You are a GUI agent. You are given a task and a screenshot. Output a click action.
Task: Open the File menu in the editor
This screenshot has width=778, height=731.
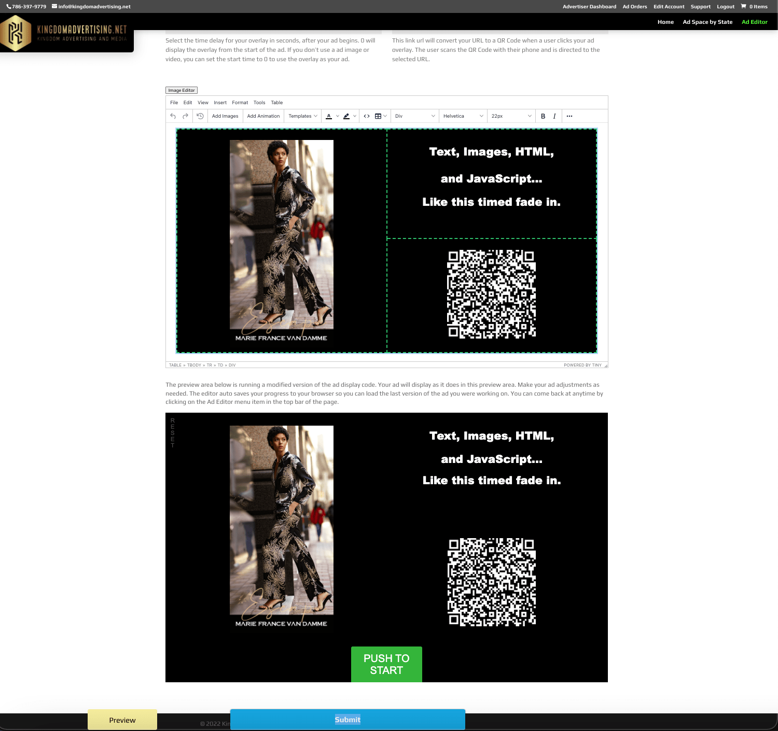[173, 102]
